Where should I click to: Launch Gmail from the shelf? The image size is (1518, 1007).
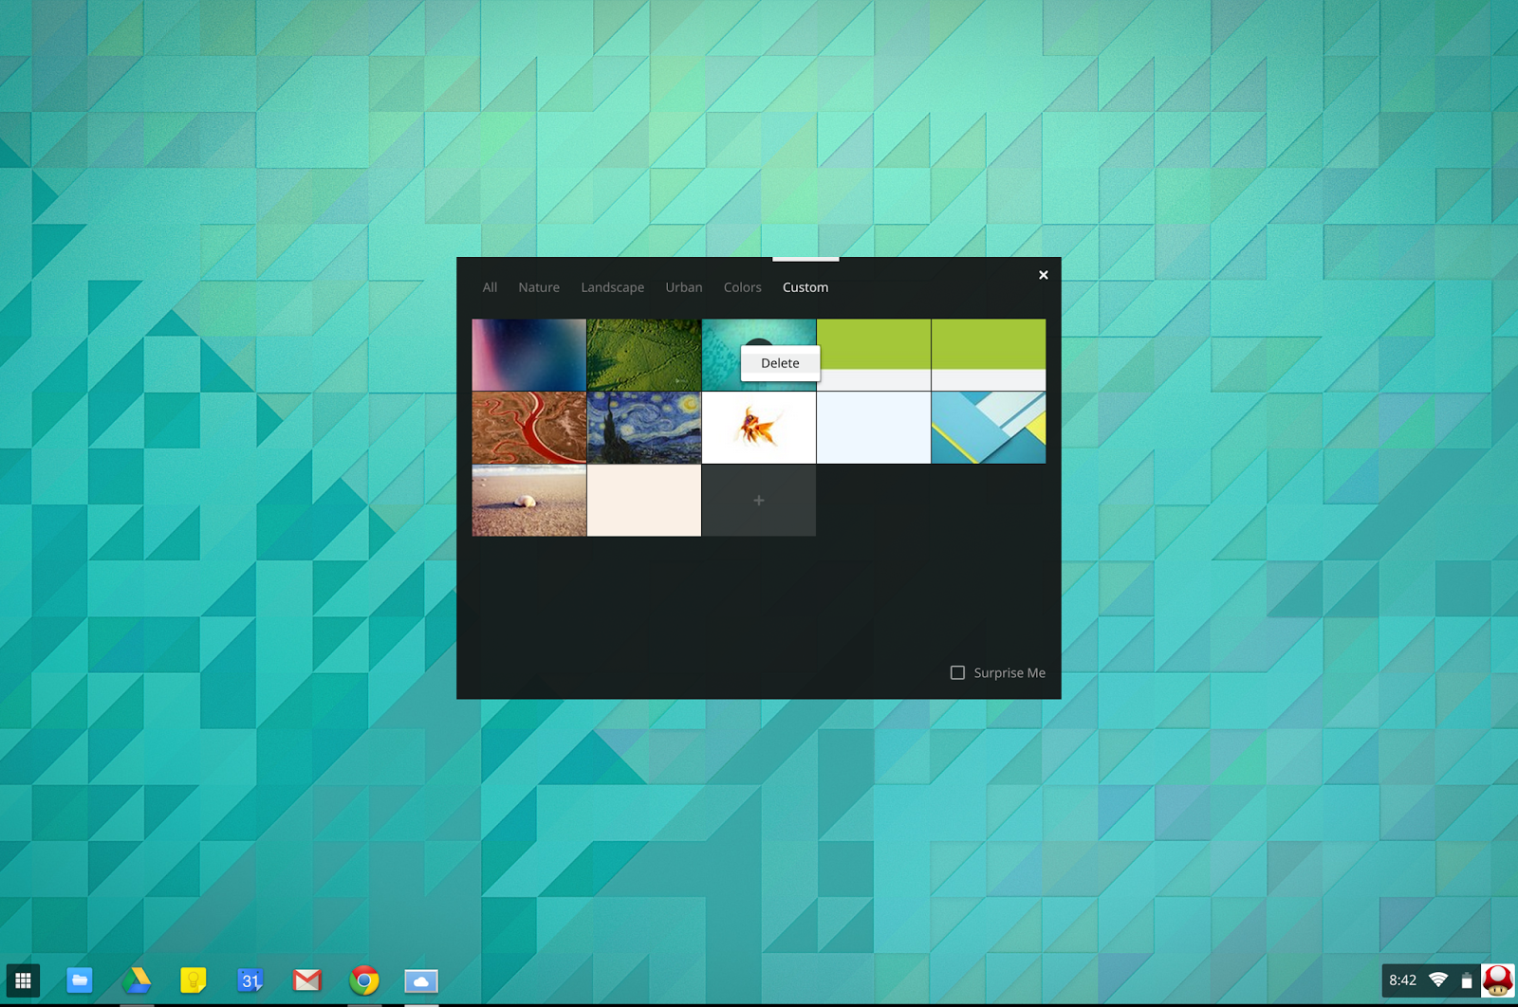307,980
